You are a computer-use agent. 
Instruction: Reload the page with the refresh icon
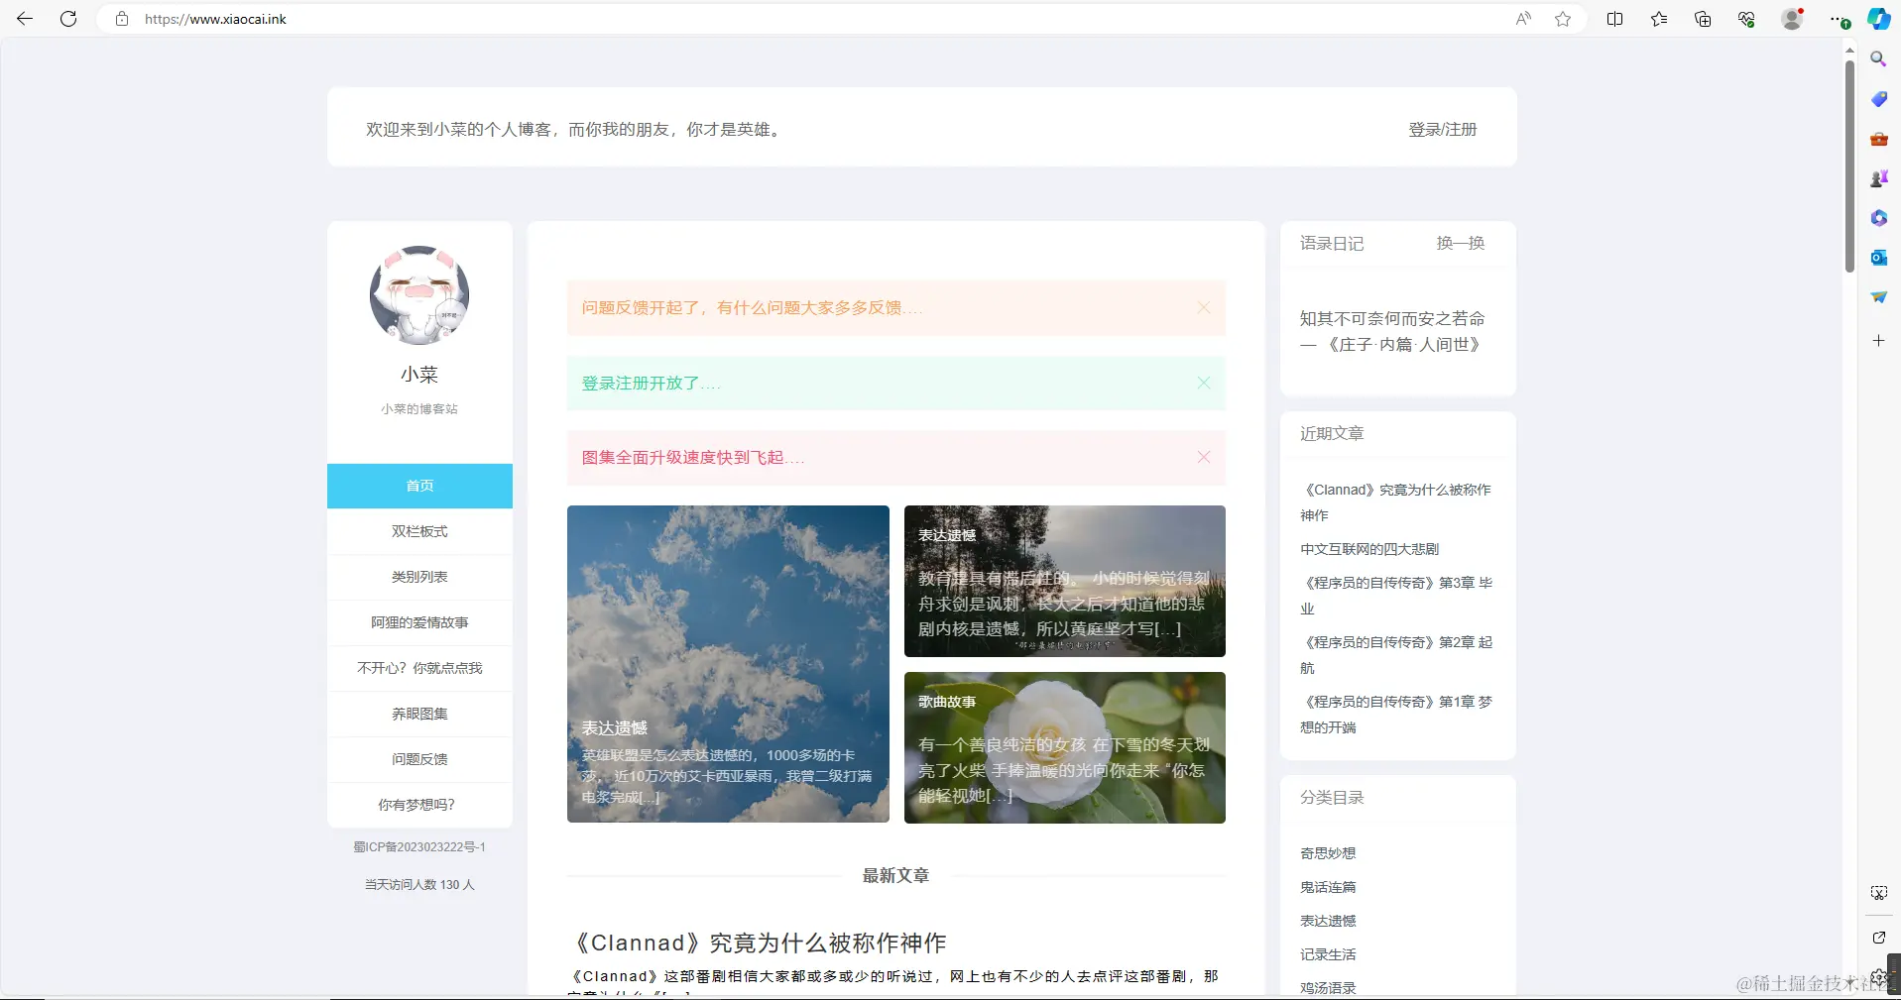68,19
